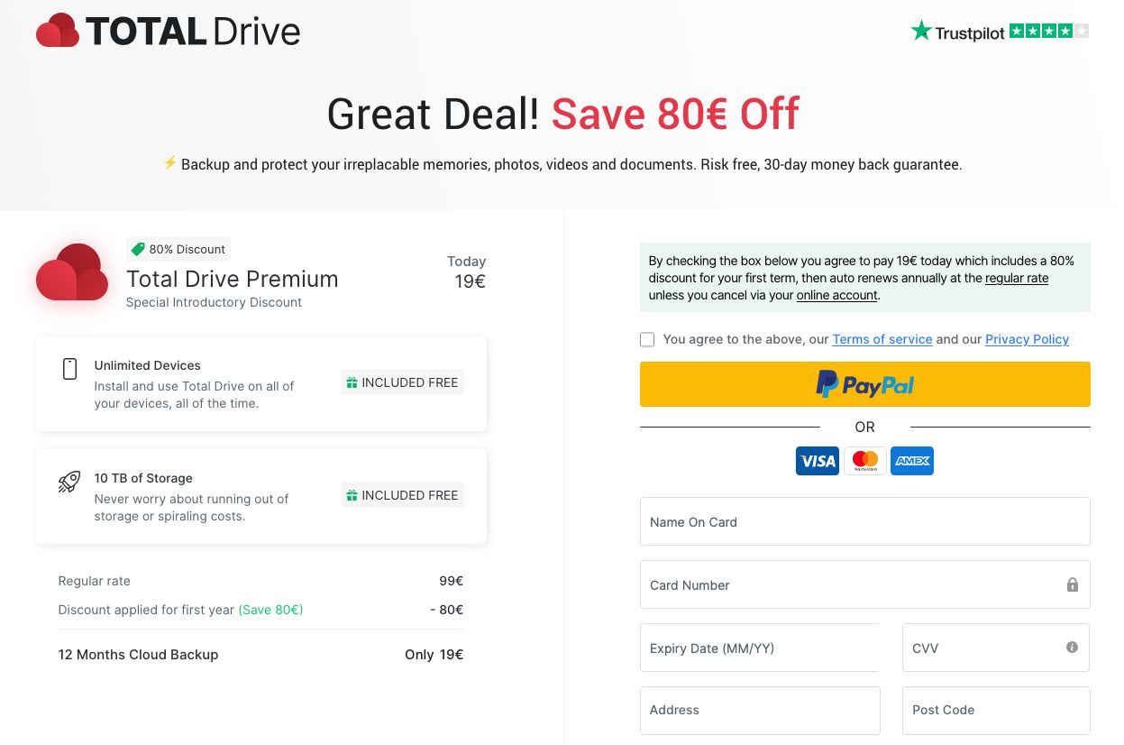Focus the Address input field
The image size is (1124, 745).
(760, 711)
